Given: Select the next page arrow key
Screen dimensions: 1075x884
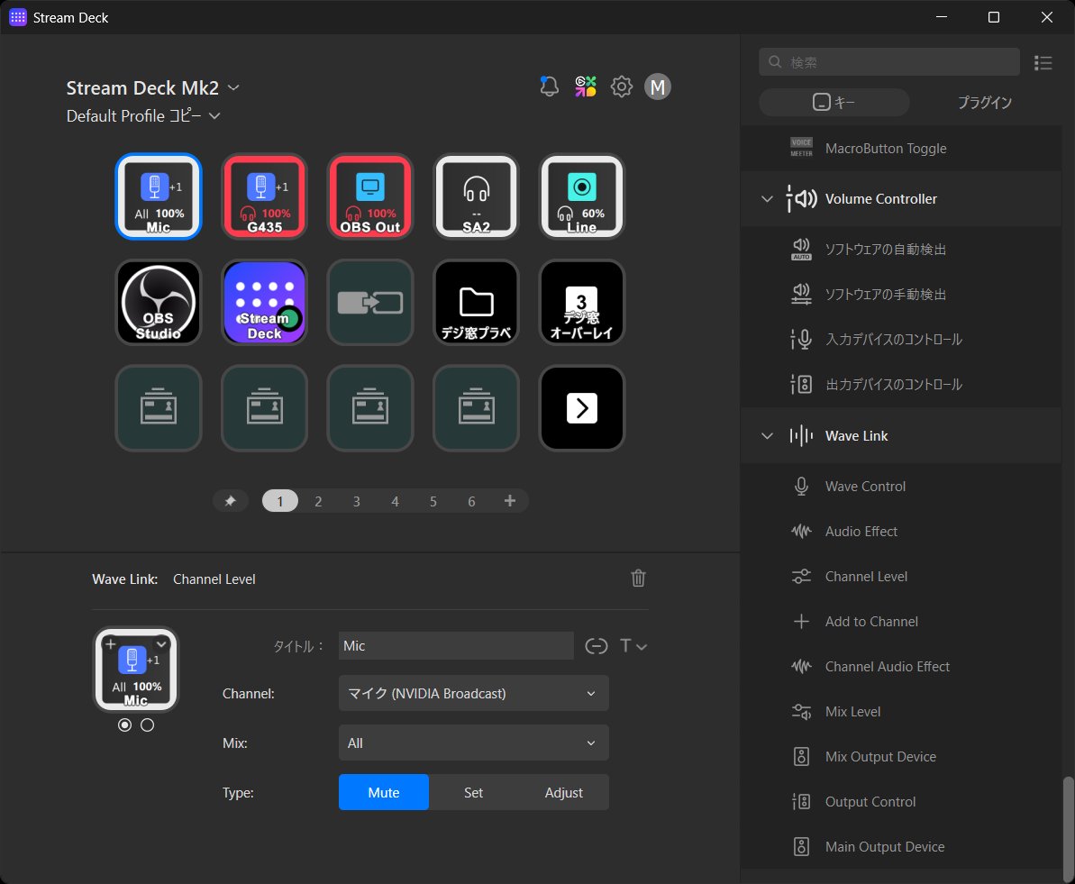Looking at the screenshot, I should tap(582, 408).
